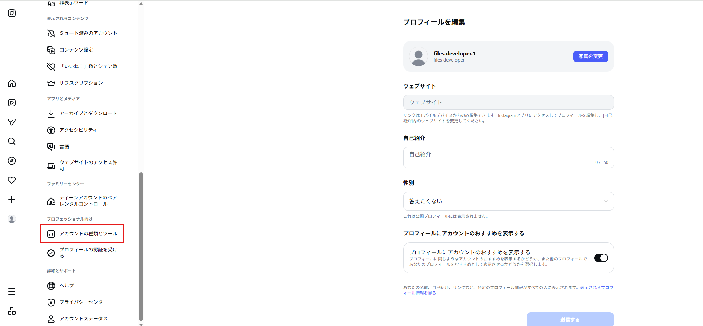The image size is (703, 326).
Task: Open direct messages via Messenger icon
Action: point(11,122)
